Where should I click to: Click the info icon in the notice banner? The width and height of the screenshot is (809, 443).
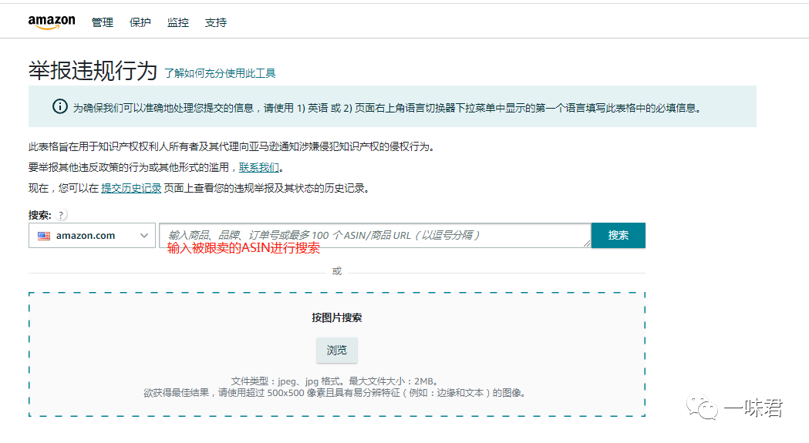pyautogui.click(x=60, y=107)
